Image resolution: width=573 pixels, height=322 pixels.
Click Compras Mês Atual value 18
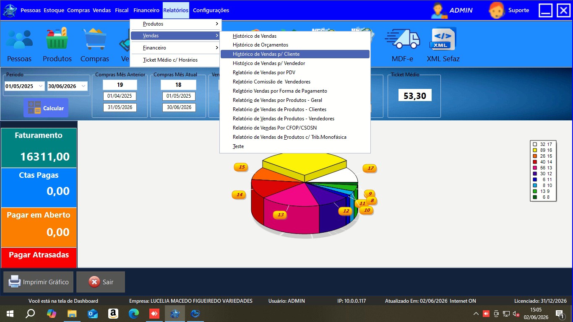tap(178, 85)
